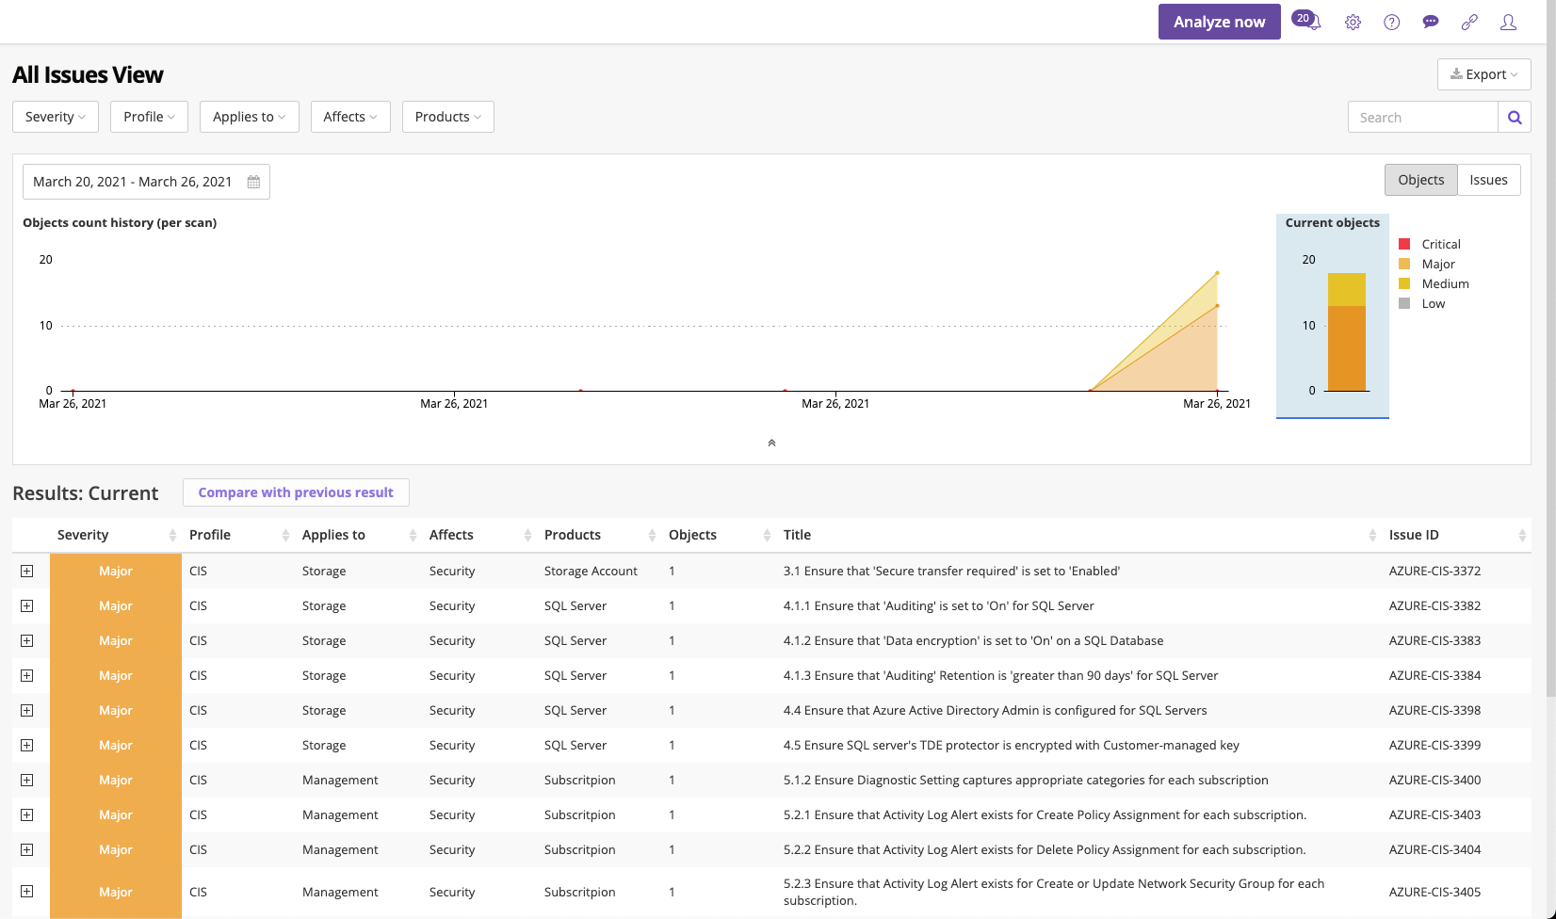Expand row for issue AZURE-CIS-3384
The image size is (1556, 919).
click(x=27, y=675)
